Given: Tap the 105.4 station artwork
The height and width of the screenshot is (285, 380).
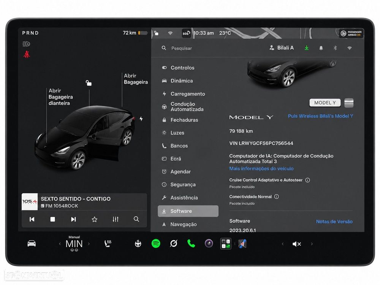Looking at the screenshot, I should tap(30, 202).
